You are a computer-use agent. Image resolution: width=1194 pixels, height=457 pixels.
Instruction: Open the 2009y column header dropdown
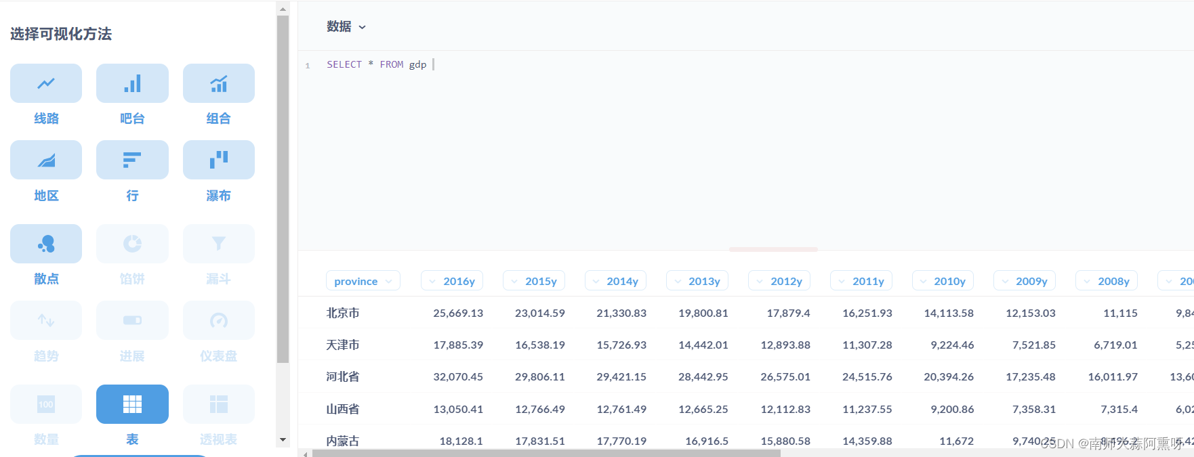tap(1025, 281)
